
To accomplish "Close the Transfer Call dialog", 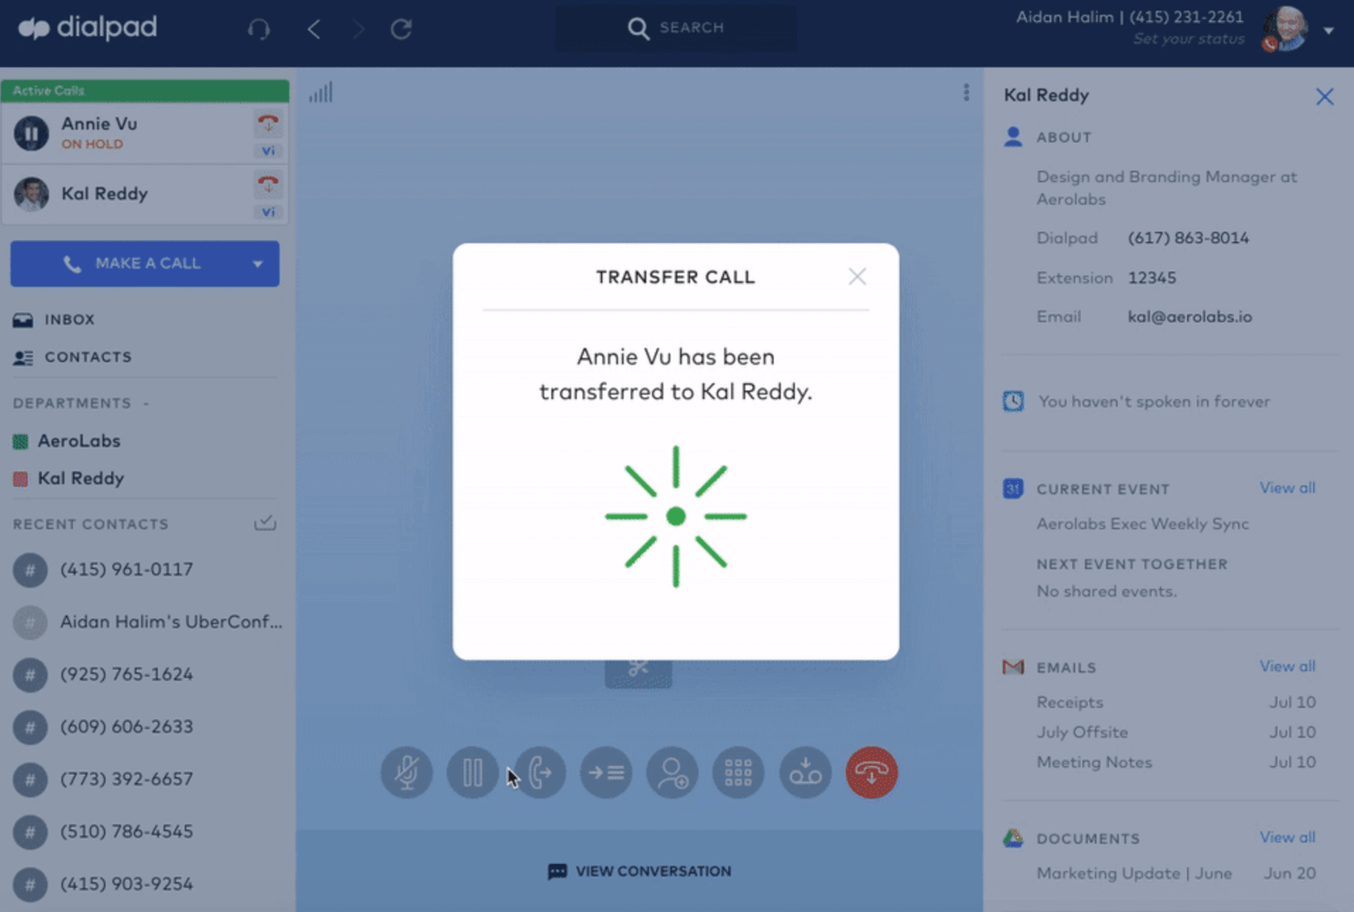I will (857, 277).
